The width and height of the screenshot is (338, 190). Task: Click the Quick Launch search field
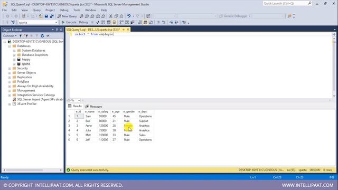coord(285,3)
